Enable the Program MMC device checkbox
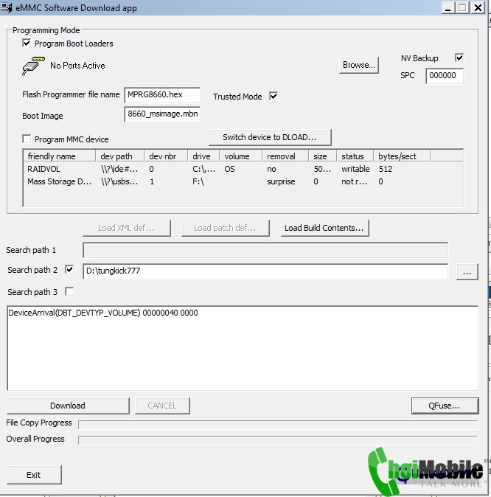 tap(27, 139)
